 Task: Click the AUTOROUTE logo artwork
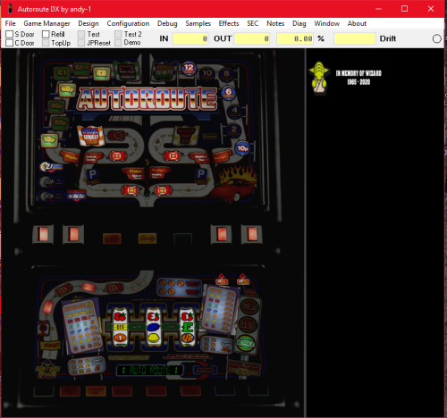147,99
